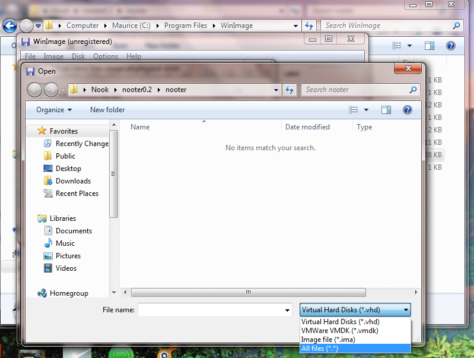Click the search magnifier in Search nooter
The image size is (474, 358).
click(x=413, y=90)
